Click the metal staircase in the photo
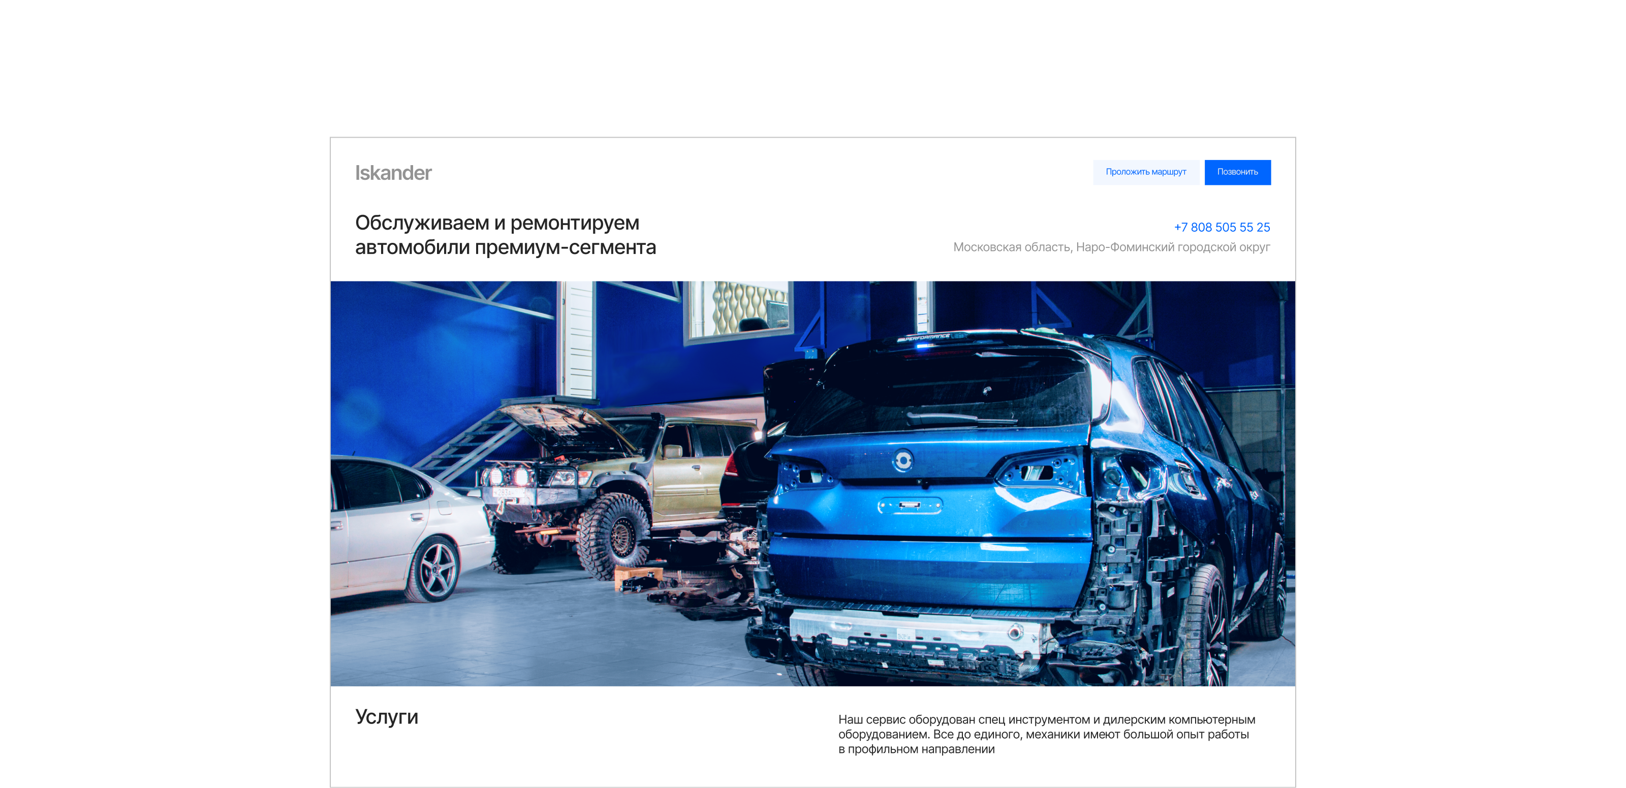Screen dimensions: 1626x788 468,444
